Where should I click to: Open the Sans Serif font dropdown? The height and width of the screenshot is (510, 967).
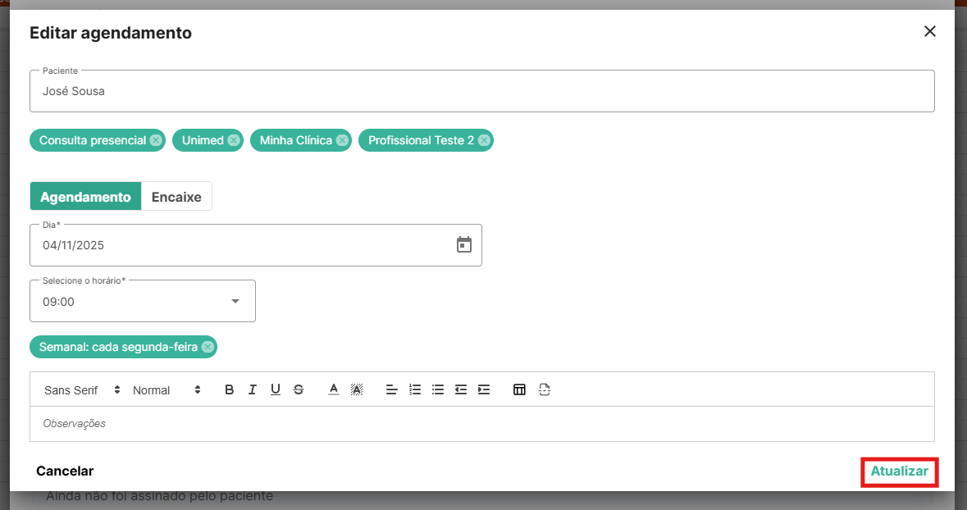82,390
